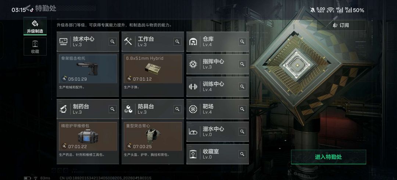
Task: Open the 骨架狙击枪托 production item
Action: click(88, 69)
